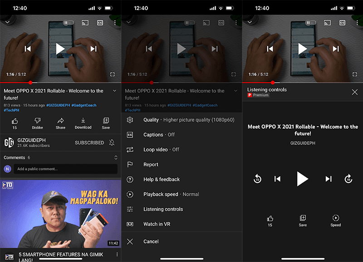Viewport: 363px width, 262px height.
Task: Open the GIZGUIDEPH channel avatar
Action: point(9,143)
